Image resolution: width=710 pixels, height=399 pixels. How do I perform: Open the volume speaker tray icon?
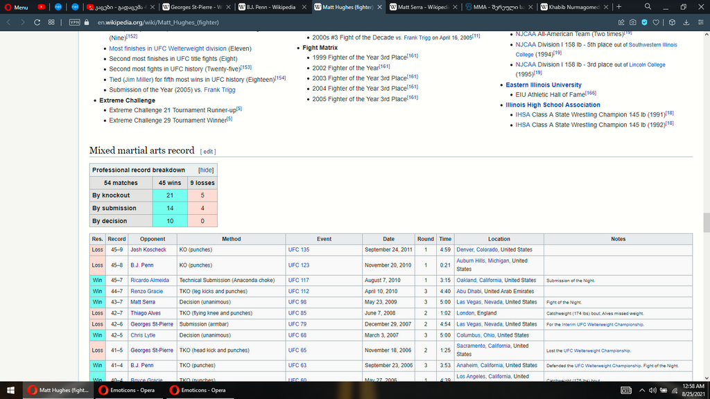coord(652,391)
